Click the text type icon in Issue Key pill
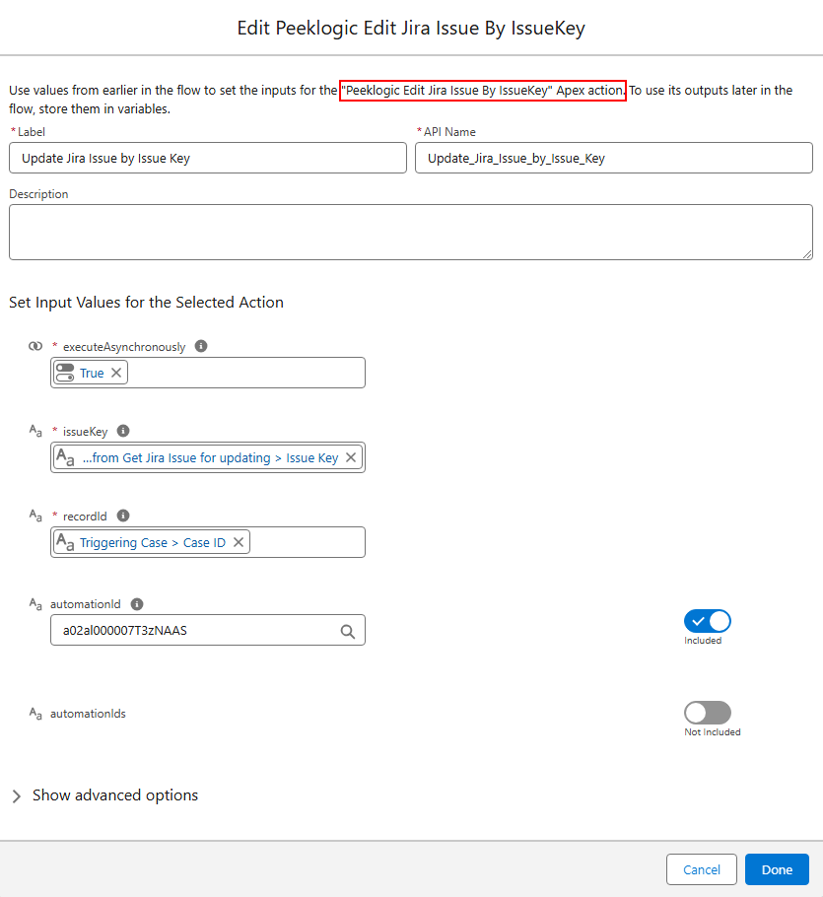Screen dimensions: 823x897 (x=65, y=457)
